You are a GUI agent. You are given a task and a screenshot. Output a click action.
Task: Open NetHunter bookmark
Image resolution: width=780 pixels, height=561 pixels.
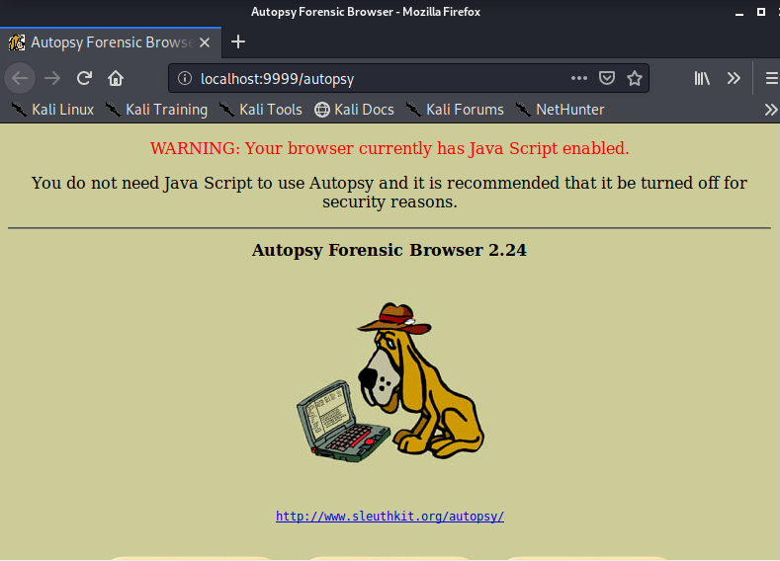coord(560,110)
